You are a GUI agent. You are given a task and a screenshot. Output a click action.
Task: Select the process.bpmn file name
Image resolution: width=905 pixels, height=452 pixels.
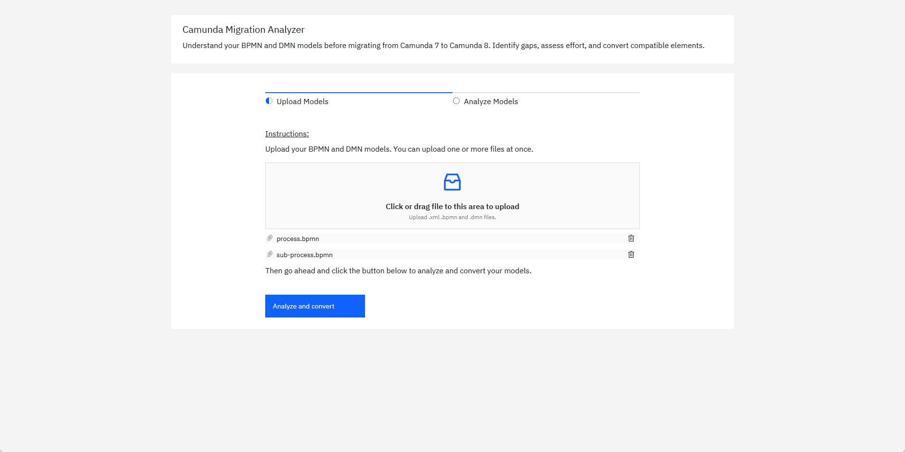pyautogui.click(x=298, y=239)
